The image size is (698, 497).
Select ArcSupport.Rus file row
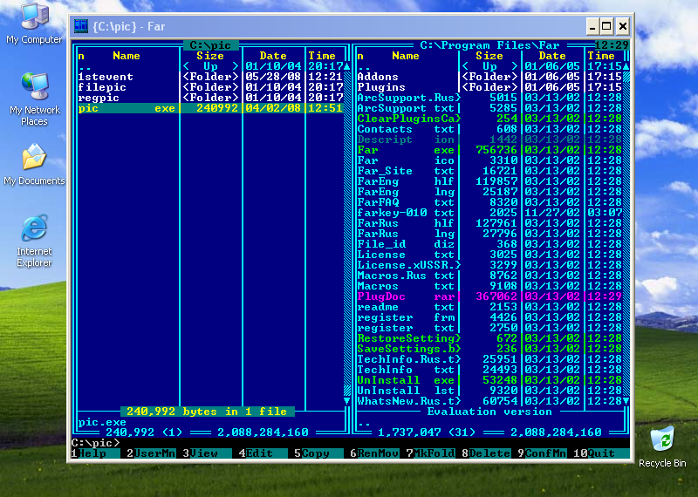[489, 98]
